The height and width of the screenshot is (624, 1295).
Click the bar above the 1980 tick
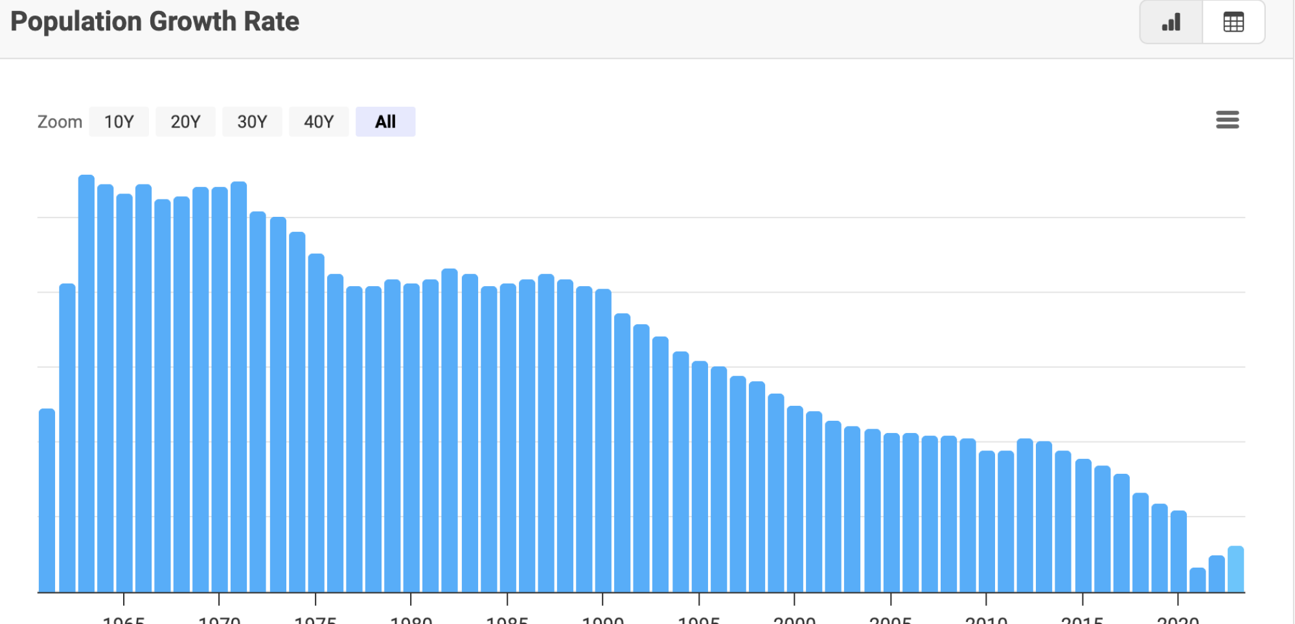tap(411, 438)
